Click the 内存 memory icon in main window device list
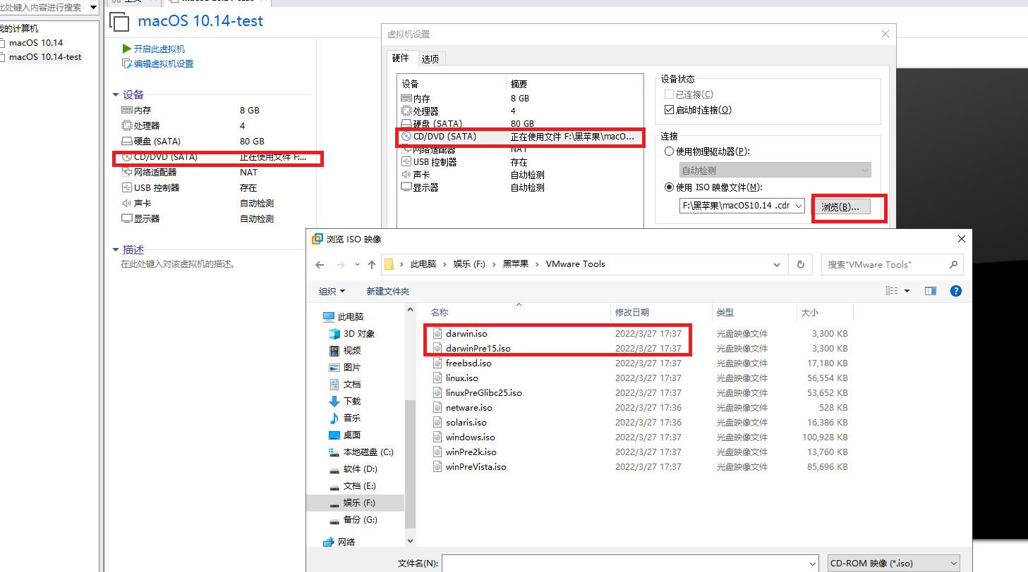1028x572 pixels. click(127, 110)
